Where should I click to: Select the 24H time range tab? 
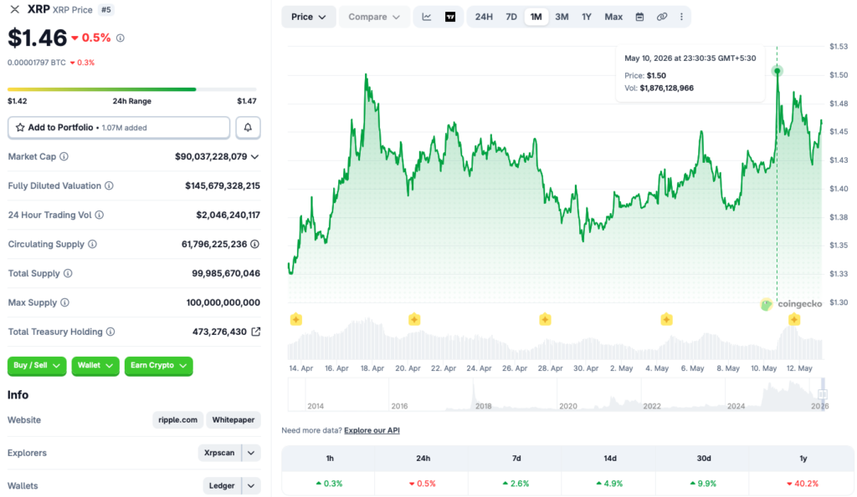(484, 17)
